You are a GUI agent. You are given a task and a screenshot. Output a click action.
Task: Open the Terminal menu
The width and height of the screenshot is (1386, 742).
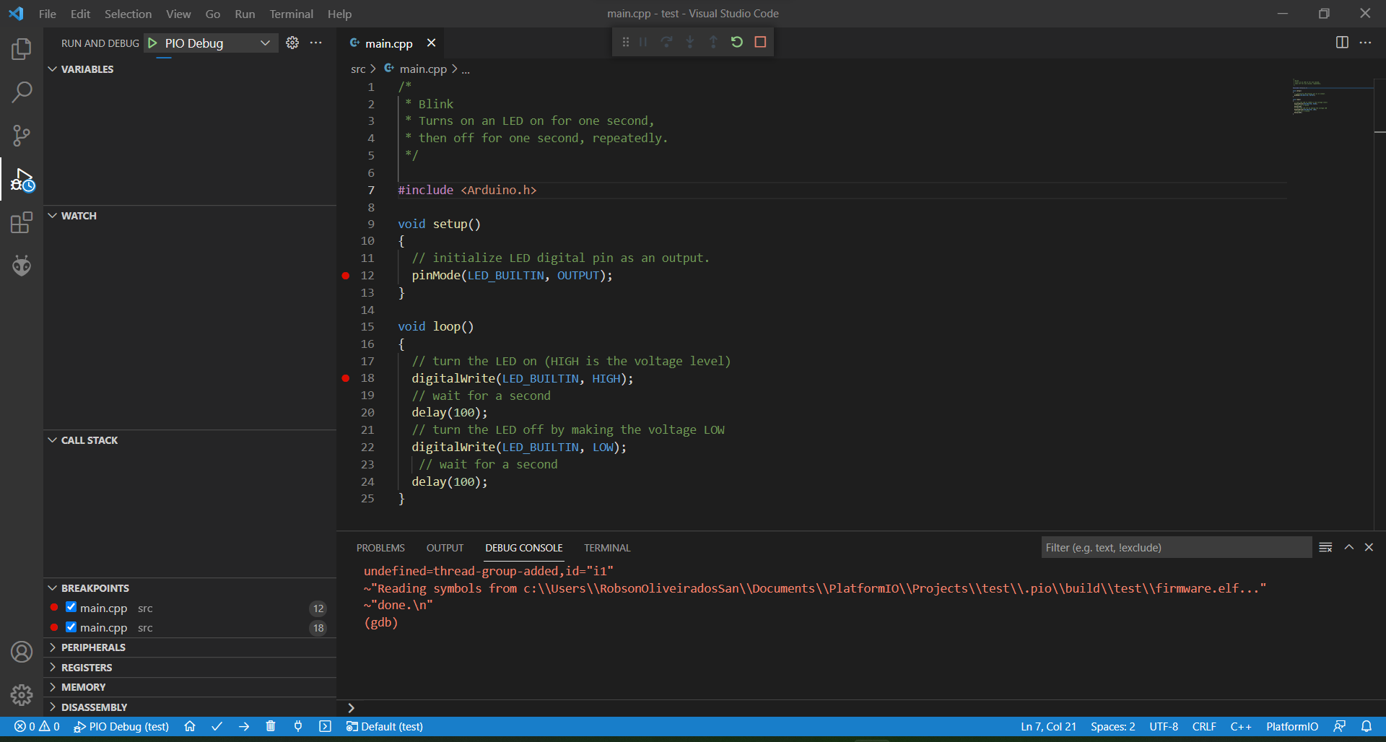(291, 14)
